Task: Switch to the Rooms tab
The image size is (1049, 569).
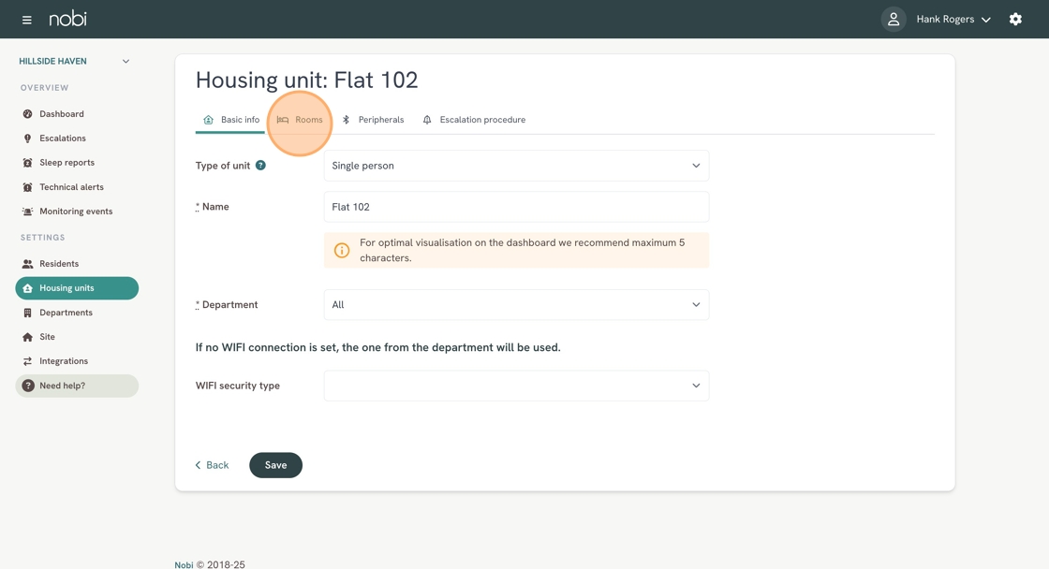Action: point(300,120)
